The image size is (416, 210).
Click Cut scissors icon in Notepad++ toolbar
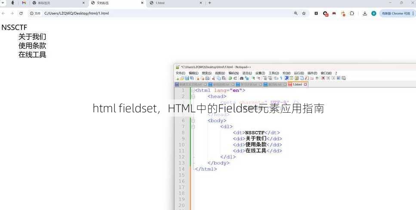[213, 78]
